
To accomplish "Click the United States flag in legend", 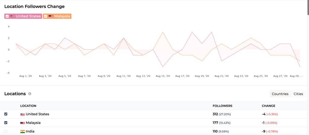I will point(13,16).
